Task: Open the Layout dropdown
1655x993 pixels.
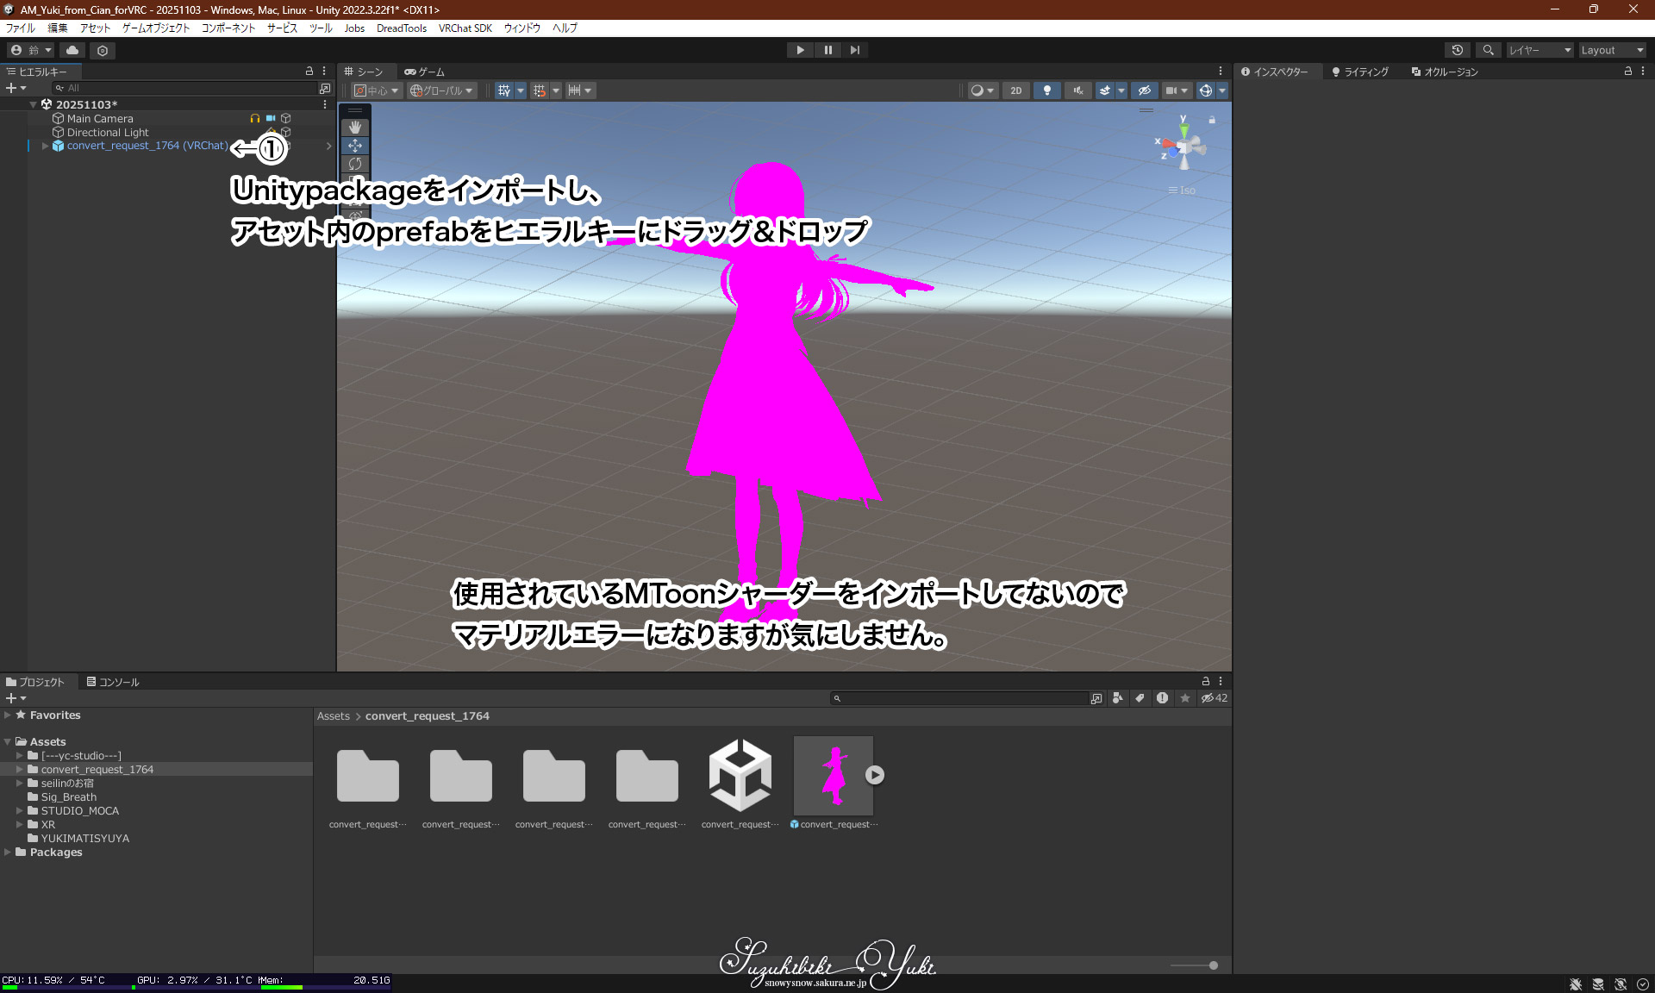Action: (1611, 50)
